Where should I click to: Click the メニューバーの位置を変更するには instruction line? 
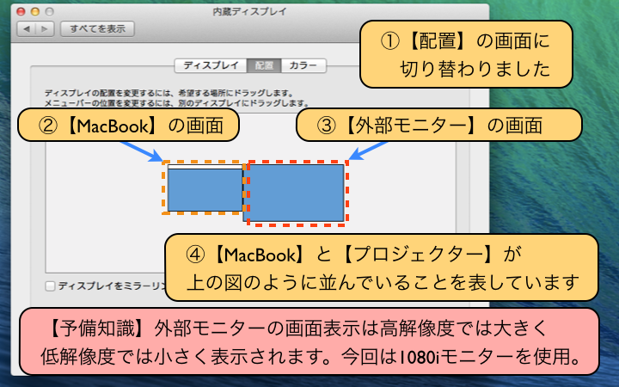176,103
